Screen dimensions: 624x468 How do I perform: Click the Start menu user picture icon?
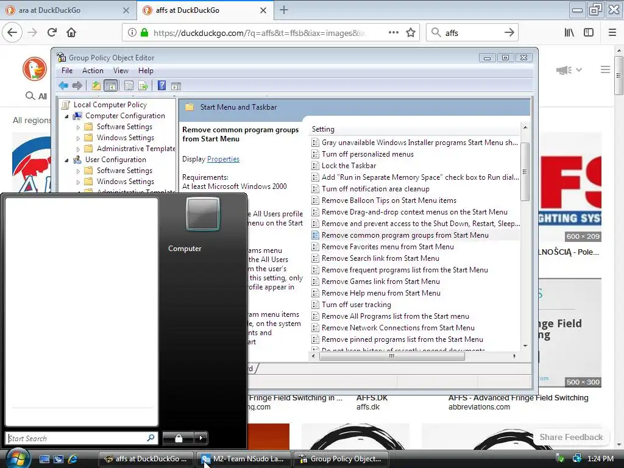(203, 214)
